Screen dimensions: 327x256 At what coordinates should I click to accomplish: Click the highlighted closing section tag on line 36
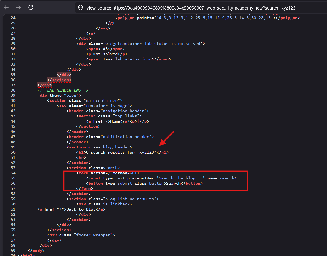pyautogui.click(x=59, y=80)
